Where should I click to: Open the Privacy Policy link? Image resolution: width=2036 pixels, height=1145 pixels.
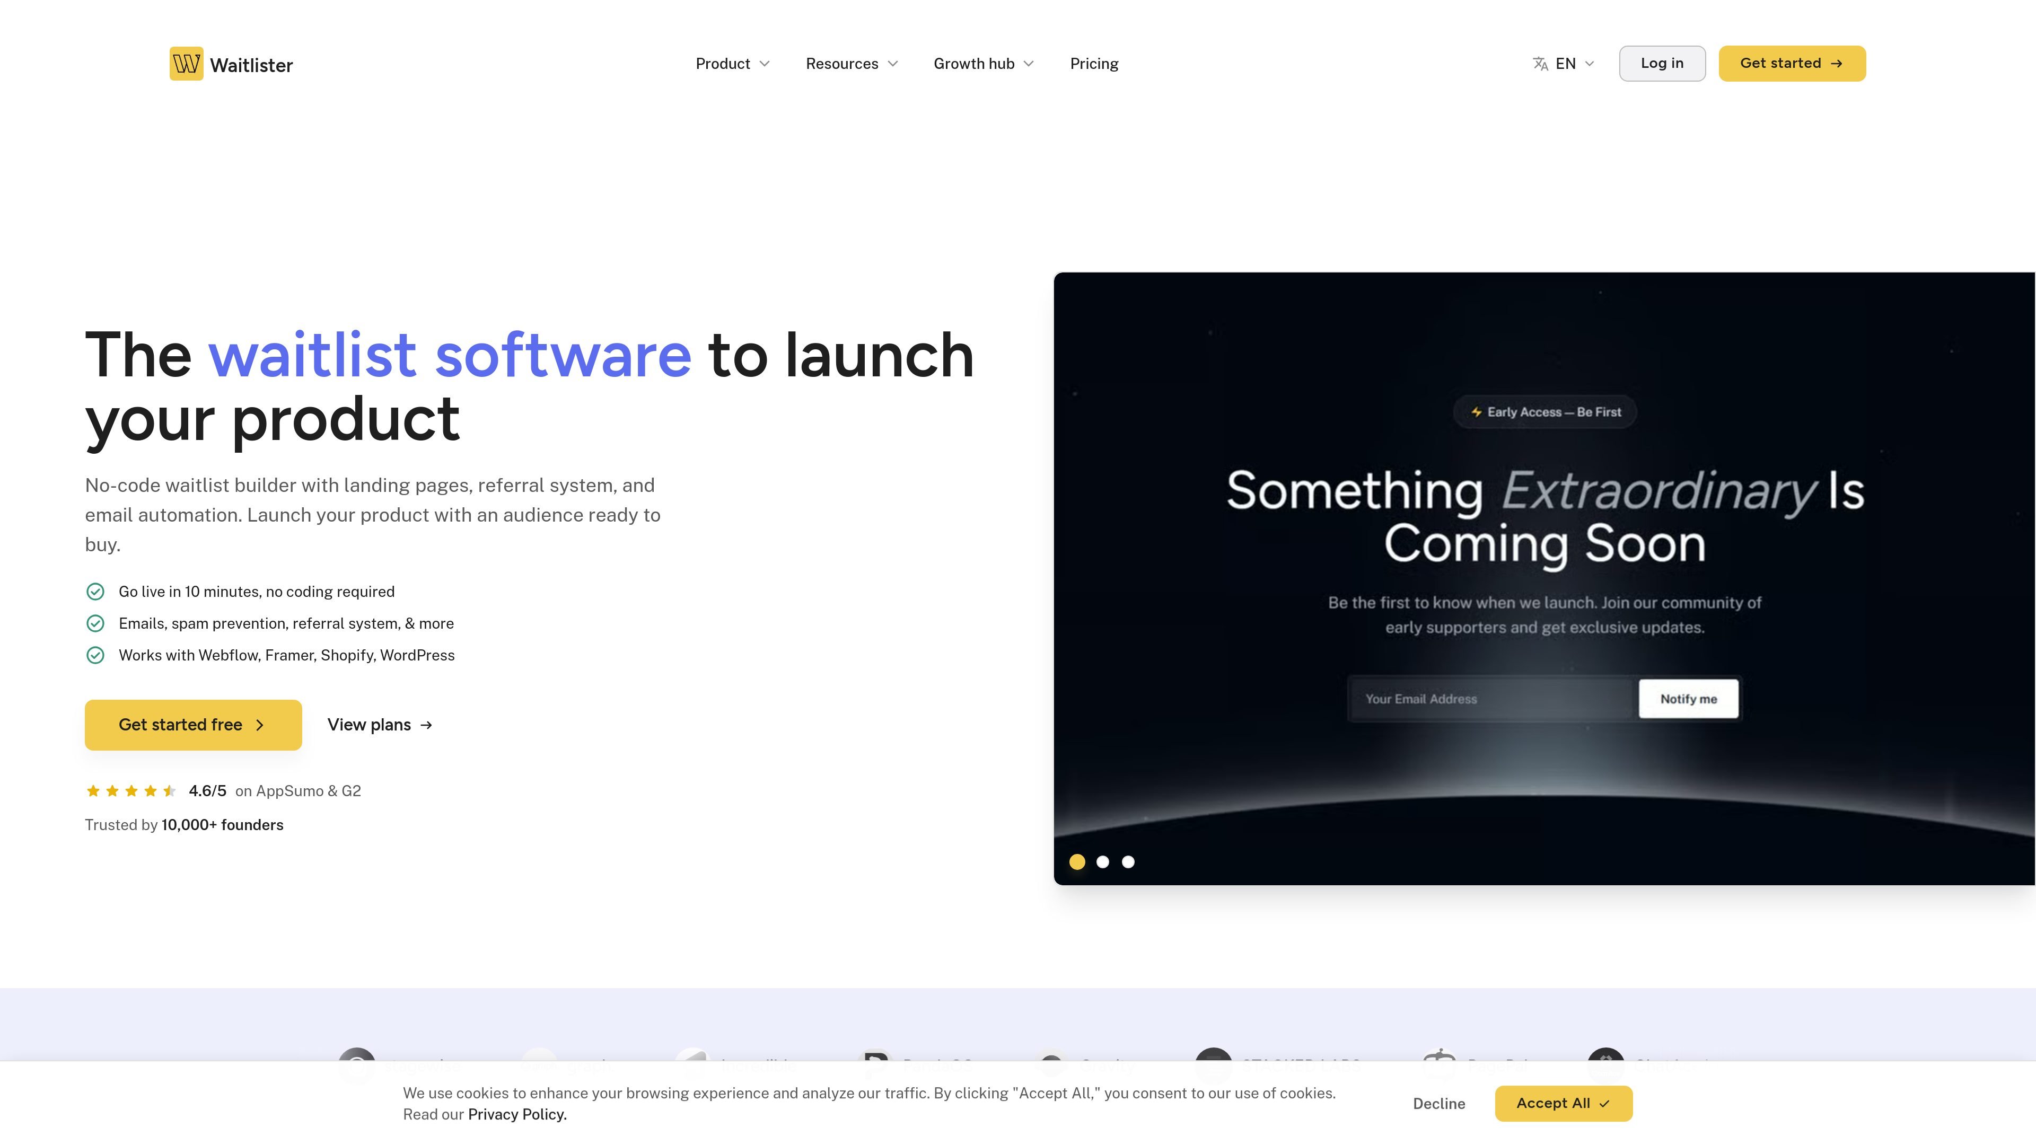517,1115
